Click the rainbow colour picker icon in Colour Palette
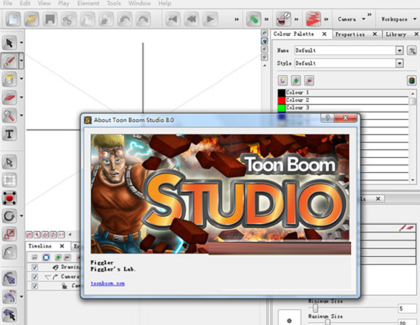 coord(282,80)
